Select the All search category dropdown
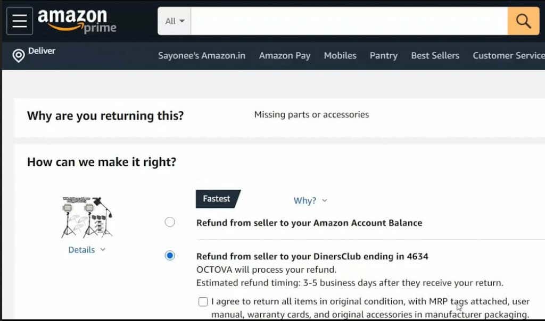The width and height of the screenshot is (545, 321). coord(174,20)
